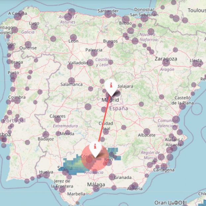Select the purple circle marker at Lugo

(34, 26)
